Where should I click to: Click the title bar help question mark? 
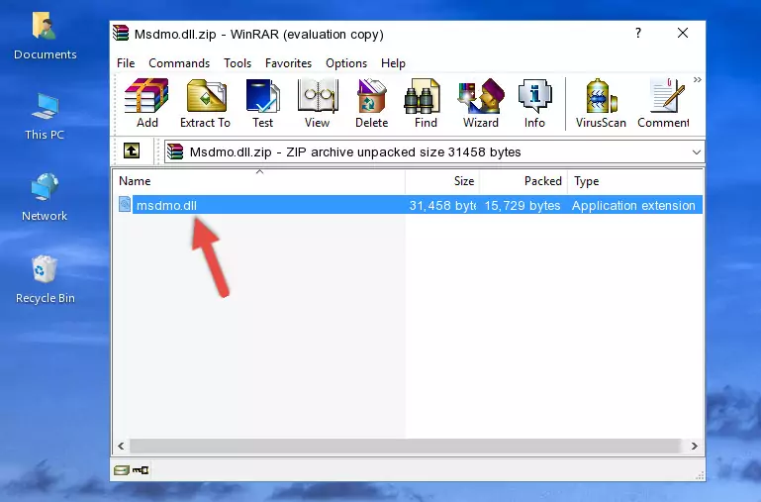click(638, 33)
